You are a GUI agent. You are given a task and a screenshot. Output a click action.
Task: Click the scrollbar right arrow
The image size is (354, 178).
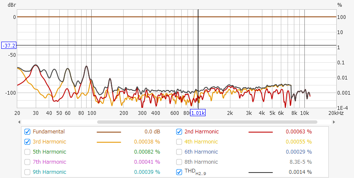pos(334,122)
